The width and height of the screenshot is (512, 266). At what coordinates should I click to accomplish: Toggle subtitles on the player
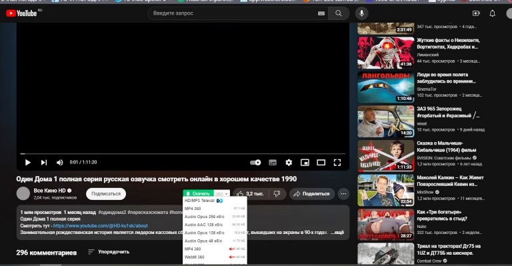pos(273,162)
